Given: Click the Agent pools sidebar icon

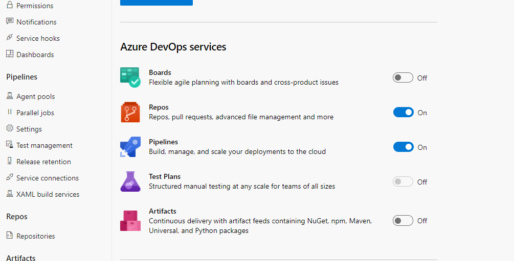Looking at the screenshot, I should pos(9,96).
